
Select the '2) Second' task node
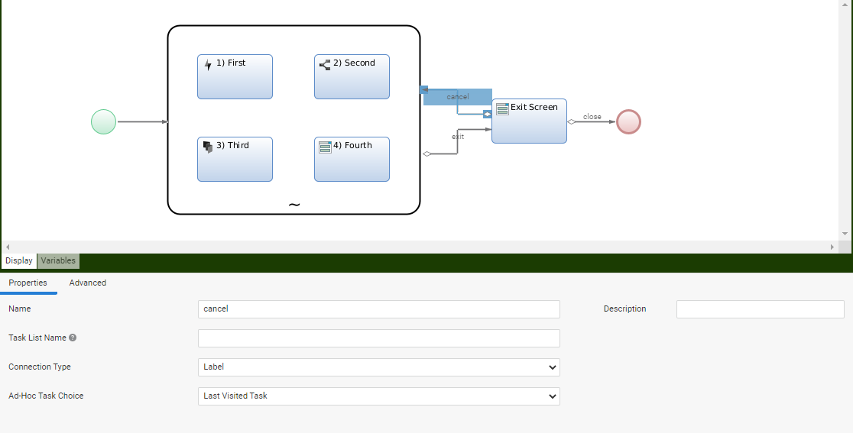[352, 76]
